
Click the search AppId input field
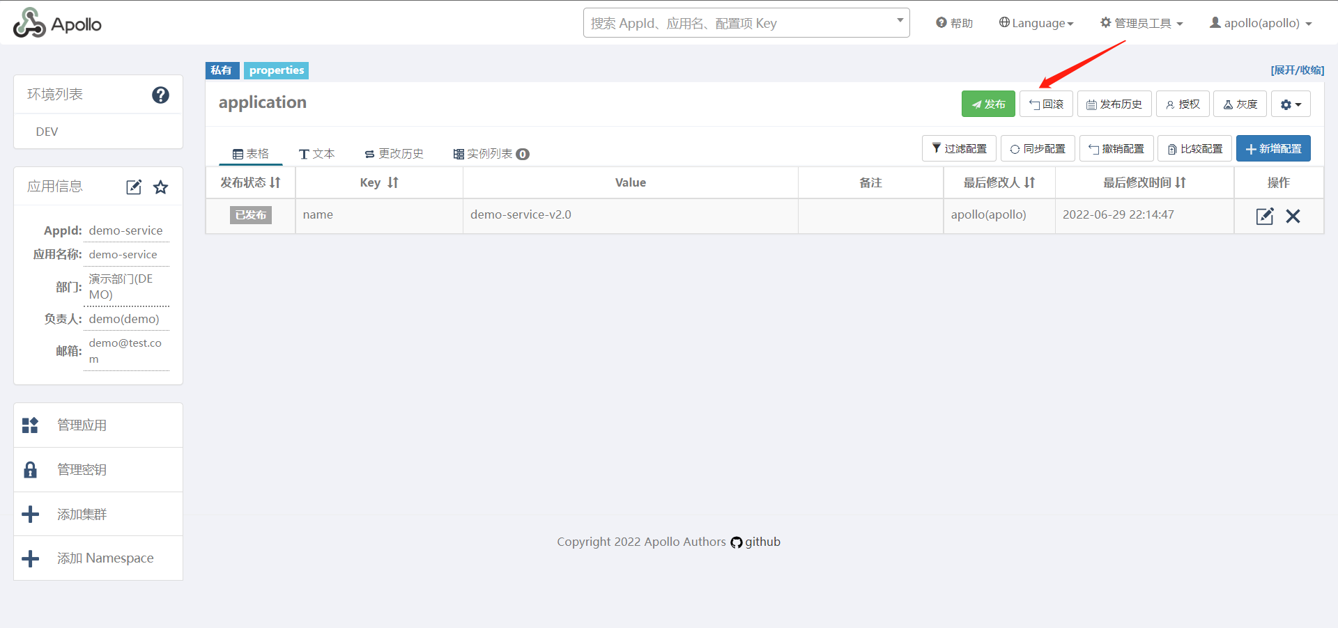[x=739, y=23]
